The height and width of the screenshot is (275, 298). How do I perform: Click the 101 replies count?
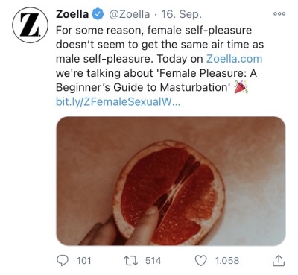(x=84, y=261)
